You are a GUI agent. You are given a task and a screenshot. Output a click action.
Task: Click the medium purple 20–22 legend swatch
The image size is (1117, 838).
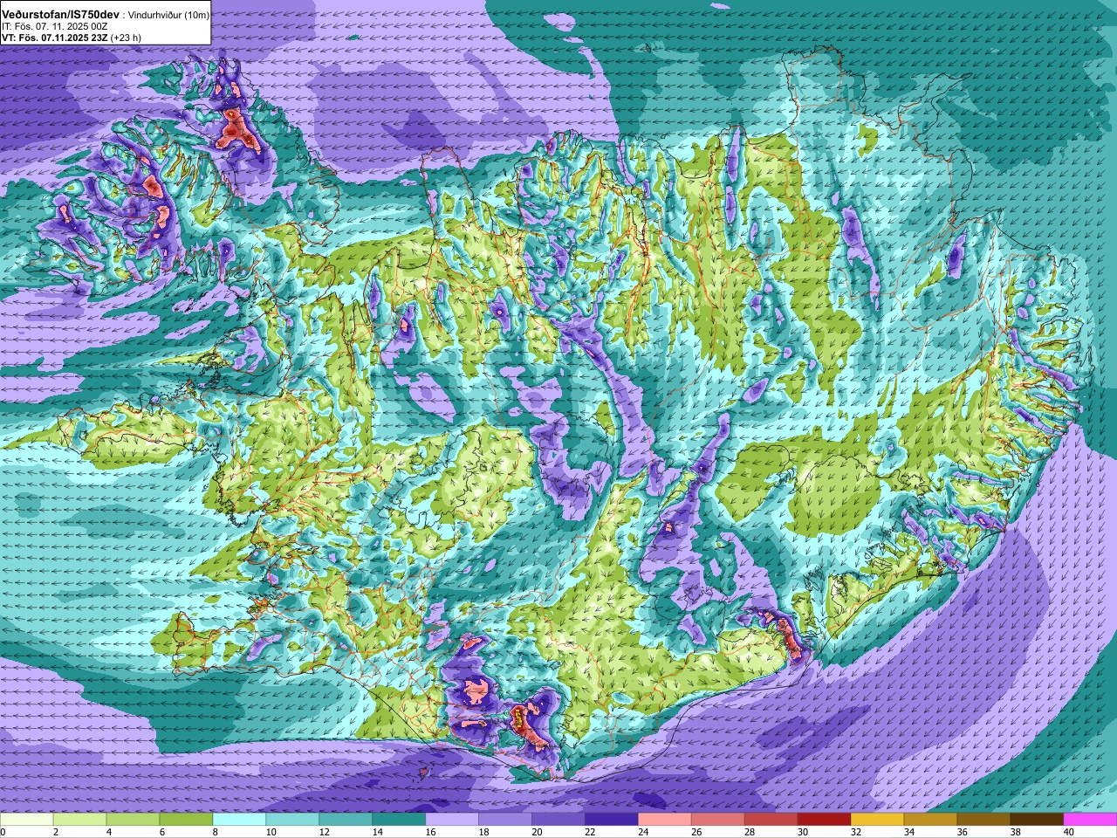coord(558,821)
